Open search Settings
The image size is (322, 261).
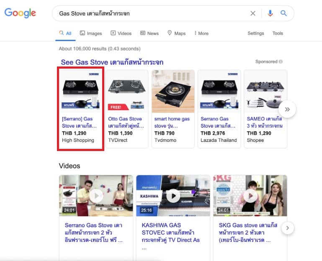(256, 33)
